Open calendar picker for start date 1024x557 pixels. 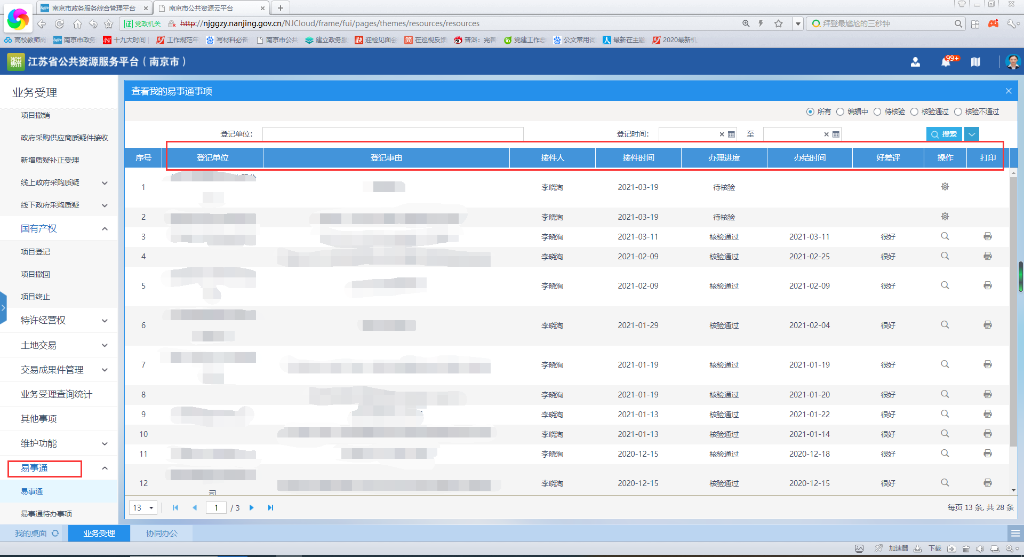[732, 134]
